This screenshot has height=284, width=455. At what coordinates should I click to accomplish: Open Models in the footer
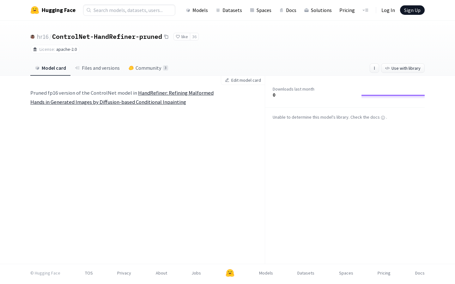coord(266,273)
